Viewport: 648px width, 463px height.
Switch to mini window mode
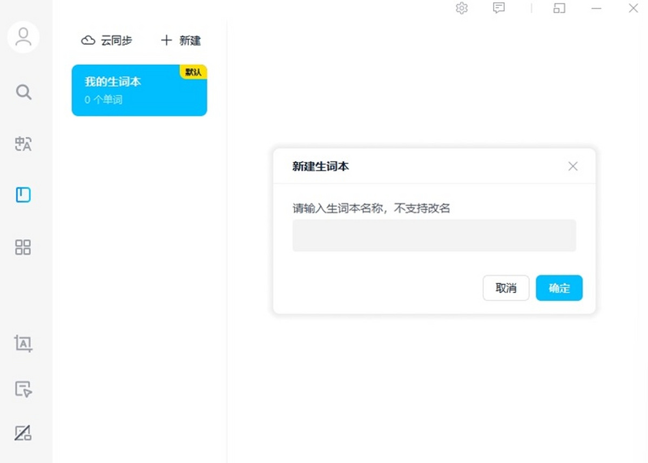click(559, 8)
